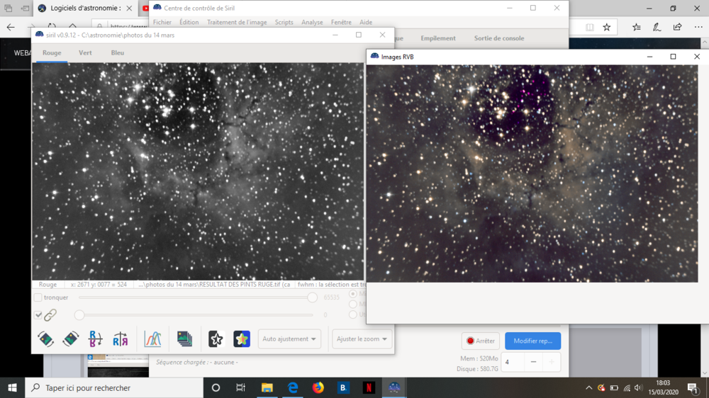Screen dimensions: 709x398
Task: Open Traitement de l'image menu
Action: coord(237,22)
